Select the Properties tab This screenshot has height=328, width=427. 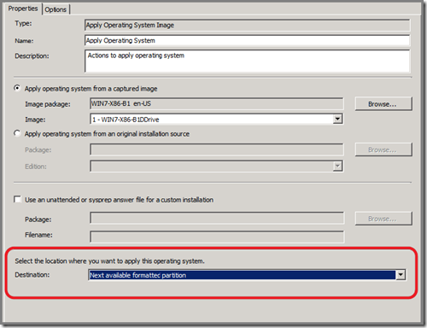pos(23,9)
